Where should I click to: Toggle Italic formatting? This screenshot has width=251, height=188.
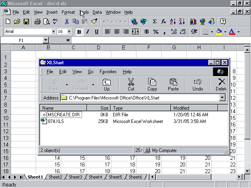click(x=87, y=32)
